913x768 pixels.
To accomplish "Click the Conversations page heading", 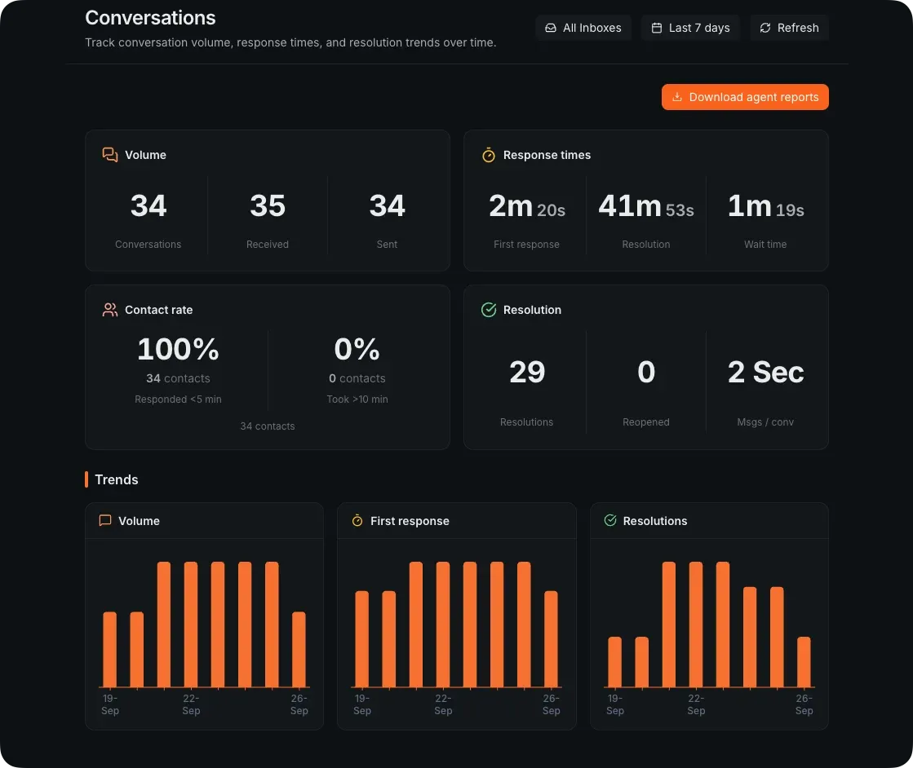I will pyautogui.click(x=150, y=18).
